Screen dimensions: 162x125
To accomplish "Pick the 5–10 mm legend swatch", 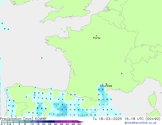I will coord(28,122).
